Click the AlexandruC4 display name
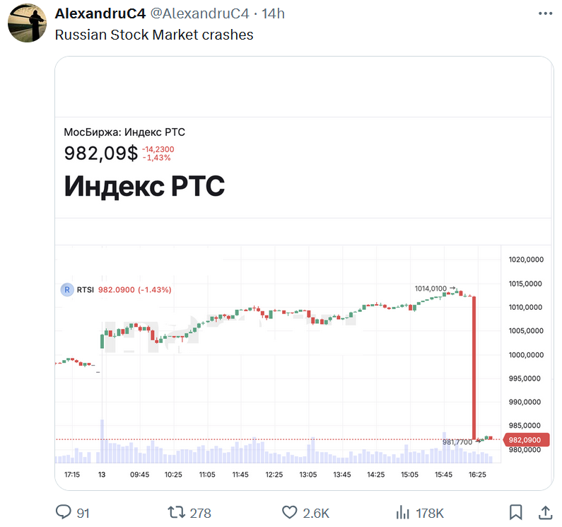 tap(100, 13)
